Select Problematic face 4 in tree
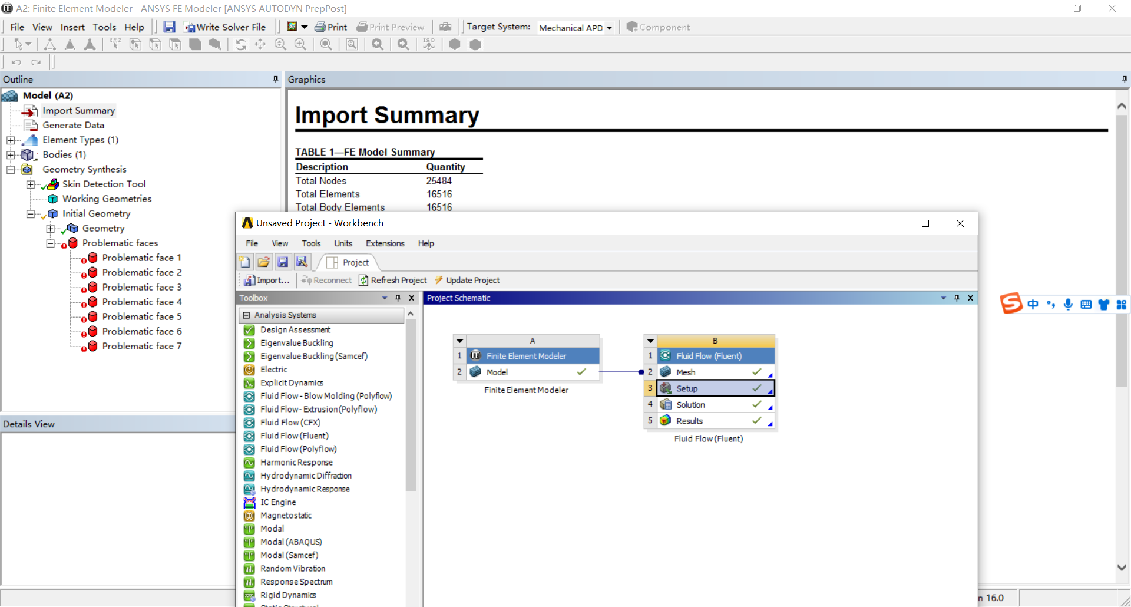The width and height of the screenshot is (1131, 607). coord(141,302)
